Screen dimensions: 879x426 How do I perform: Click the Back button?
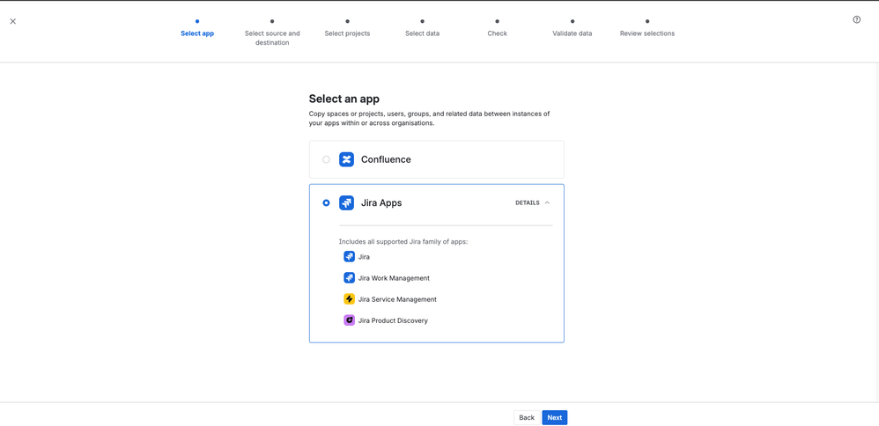point(527,417)
